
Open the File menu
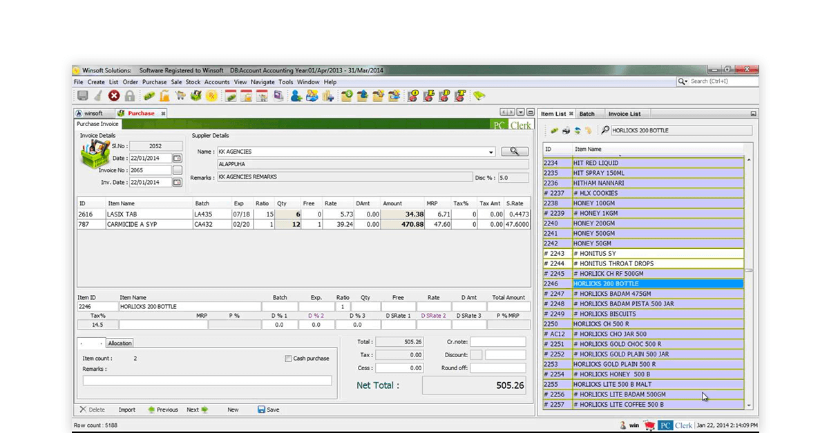tap(78, 82)
